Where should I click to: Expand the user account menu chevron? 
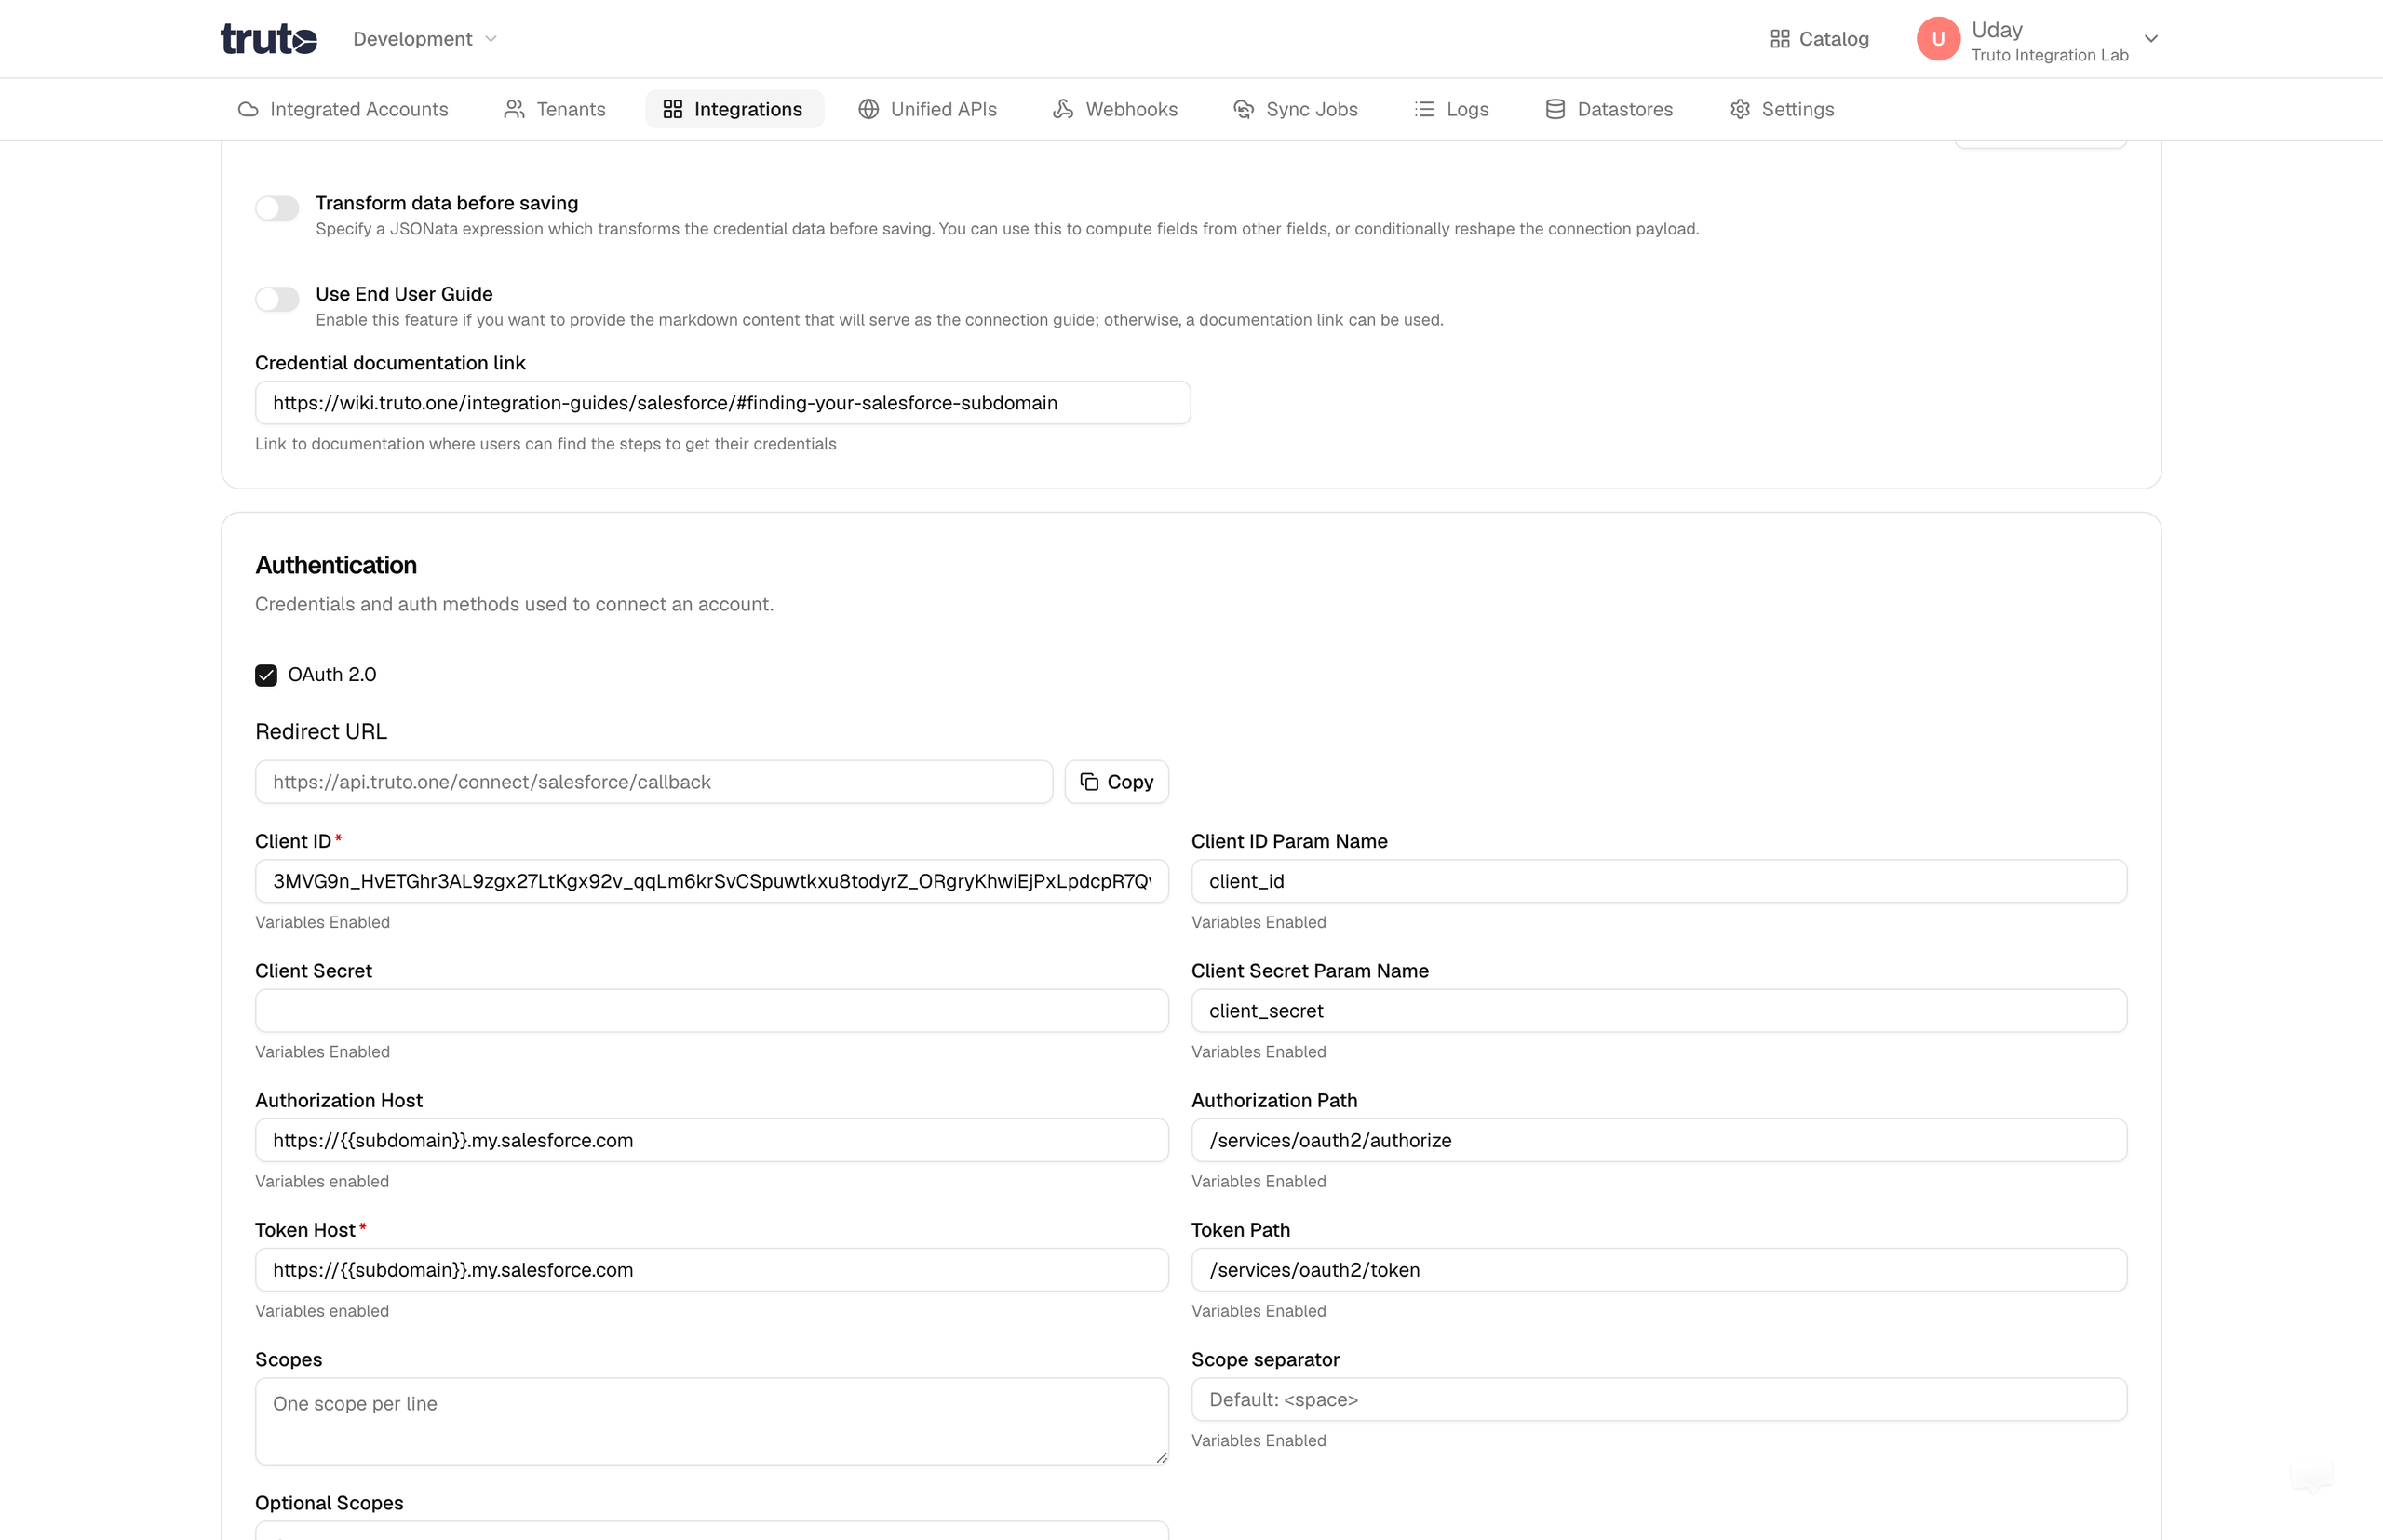click(x=2151, y=39)
